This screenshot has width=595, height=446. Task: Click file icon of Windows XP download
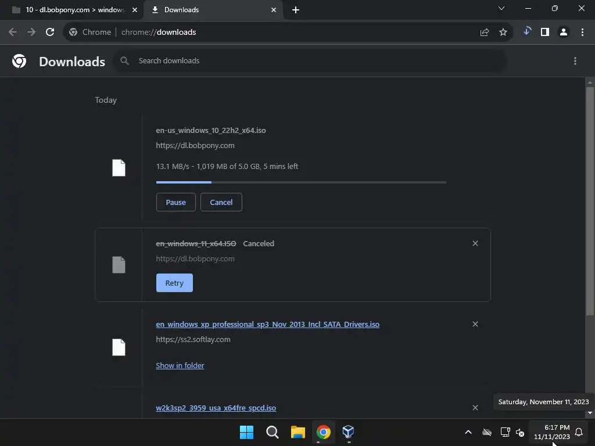pos(119,347)
